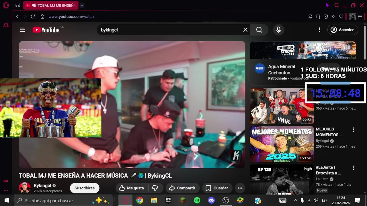This screenshot has width=367, height=206.
Task: Bookmark the page with the heart icon
Action: (x=341, y=17)
